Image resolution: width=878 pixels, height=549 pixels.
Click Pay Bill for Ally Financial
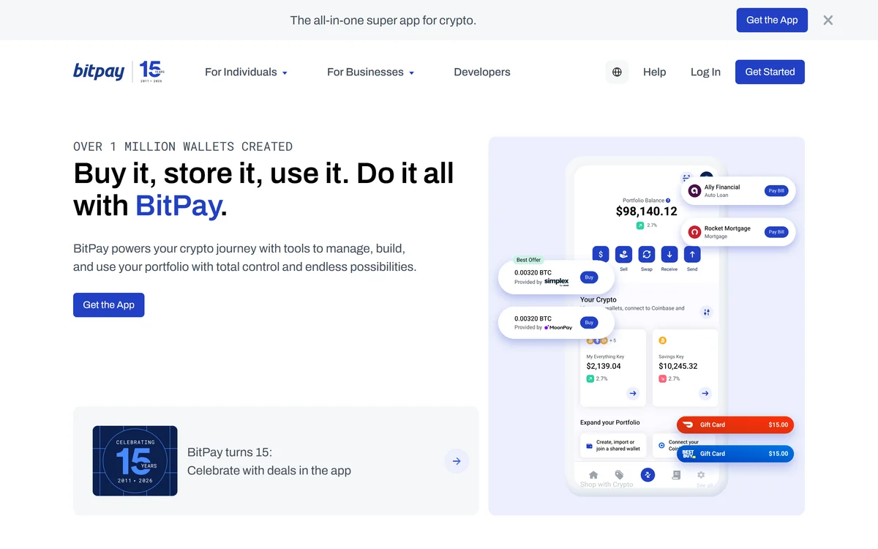click(776, 191)
